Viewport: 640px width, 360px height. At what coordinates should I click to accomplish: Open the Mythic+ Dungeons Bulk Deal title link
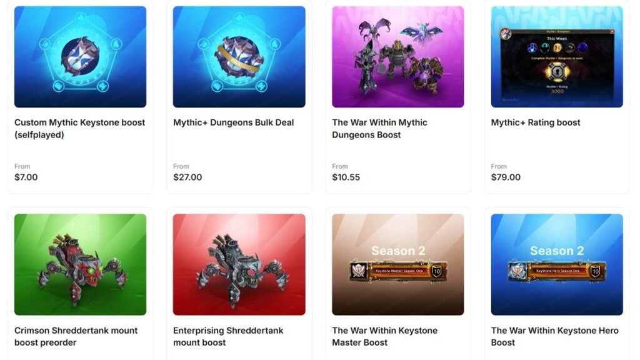point(234,122)
